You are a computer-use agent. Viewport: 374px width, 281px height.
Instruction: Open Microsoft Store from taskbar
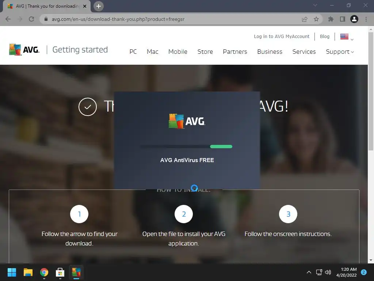pyautogui.click(x=60, y=272)
